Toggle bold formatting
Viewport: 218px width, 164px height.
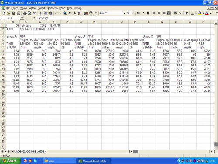(138, 13)
